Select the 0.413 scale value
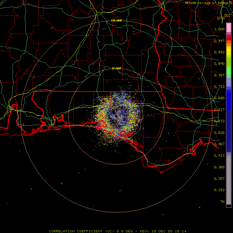Viewport: 233px width, 233px height. 219,156
